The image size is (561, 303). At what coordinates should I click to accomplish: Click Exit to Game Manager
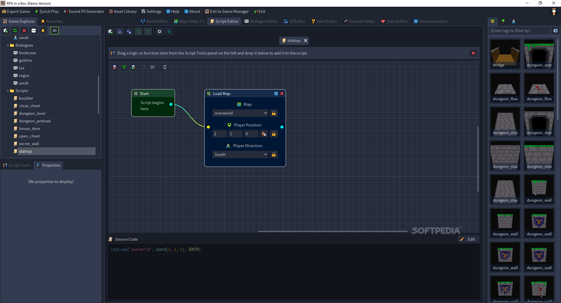coord(227,11)
